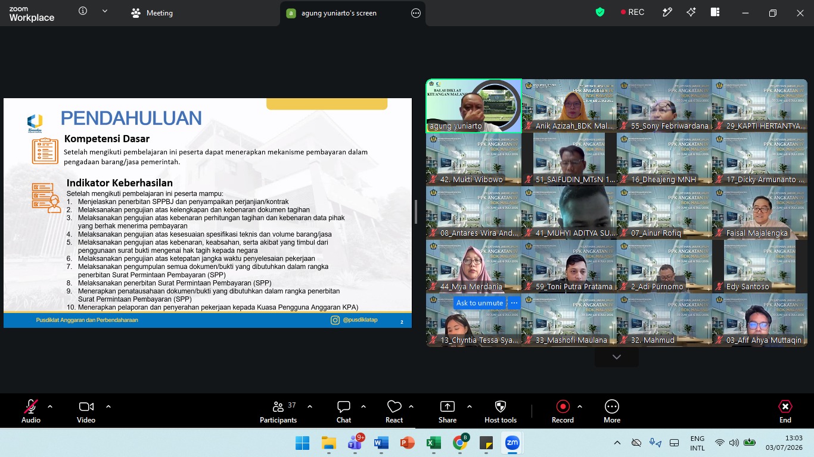Click the End meeting button
Image resolution: width=814 pixels, height=457 pixels.
pos(785,411)
